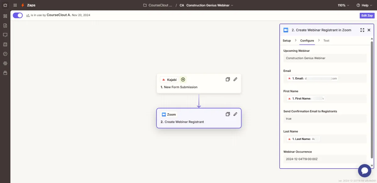This screenshot has height=183, width=377.
Task: Click the Edit Zap button
Action: tap(367, 15)
